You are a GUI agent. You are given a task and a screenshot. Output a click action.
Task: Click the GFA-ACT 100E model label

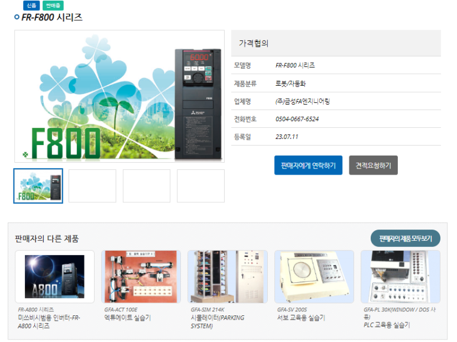click(121, 309)
